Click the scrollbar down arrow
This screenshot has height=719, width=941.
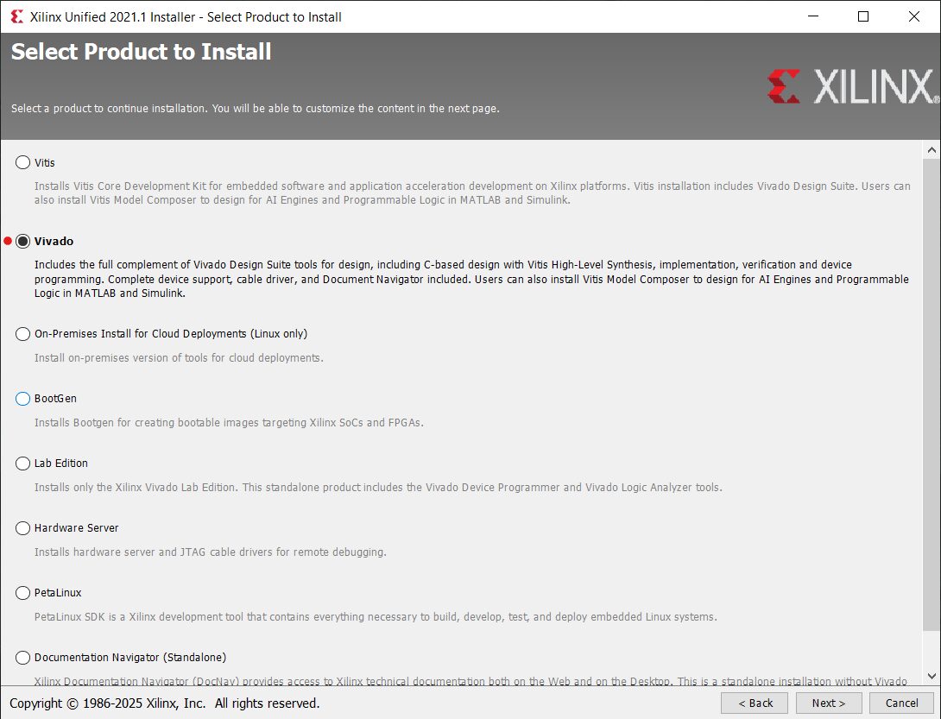pyautogui.click(x=932, y=676)
